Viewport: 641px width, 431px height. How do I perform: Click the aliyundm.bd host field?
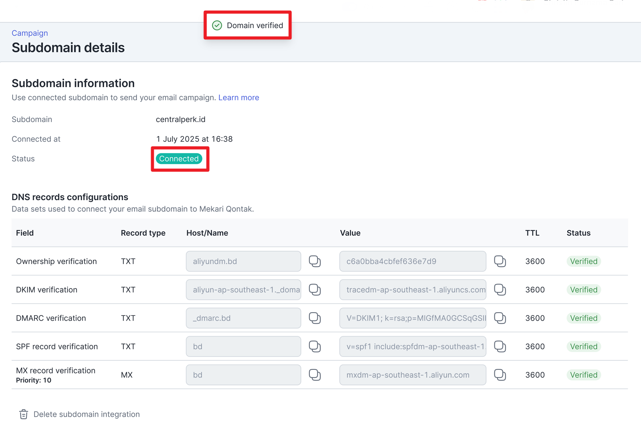[x=243, y=261]
